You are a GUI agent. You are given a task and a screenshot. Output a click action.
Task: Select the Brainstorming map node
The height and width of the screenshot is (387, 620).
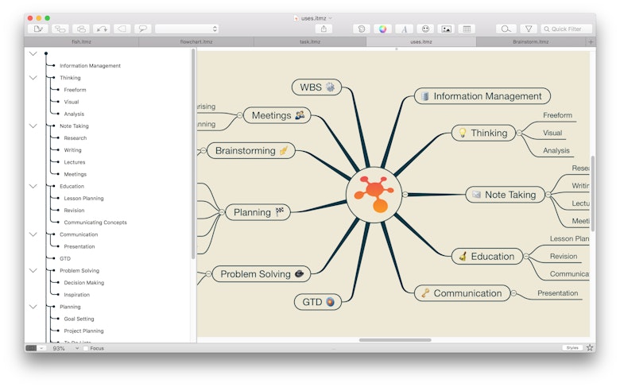tap(251, 151)
